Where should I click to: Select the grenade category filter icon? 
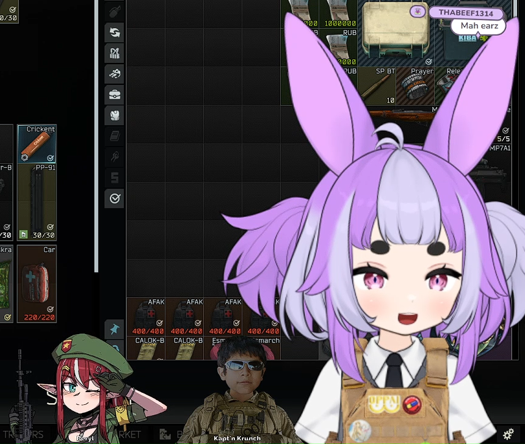(x=115, y=12)
